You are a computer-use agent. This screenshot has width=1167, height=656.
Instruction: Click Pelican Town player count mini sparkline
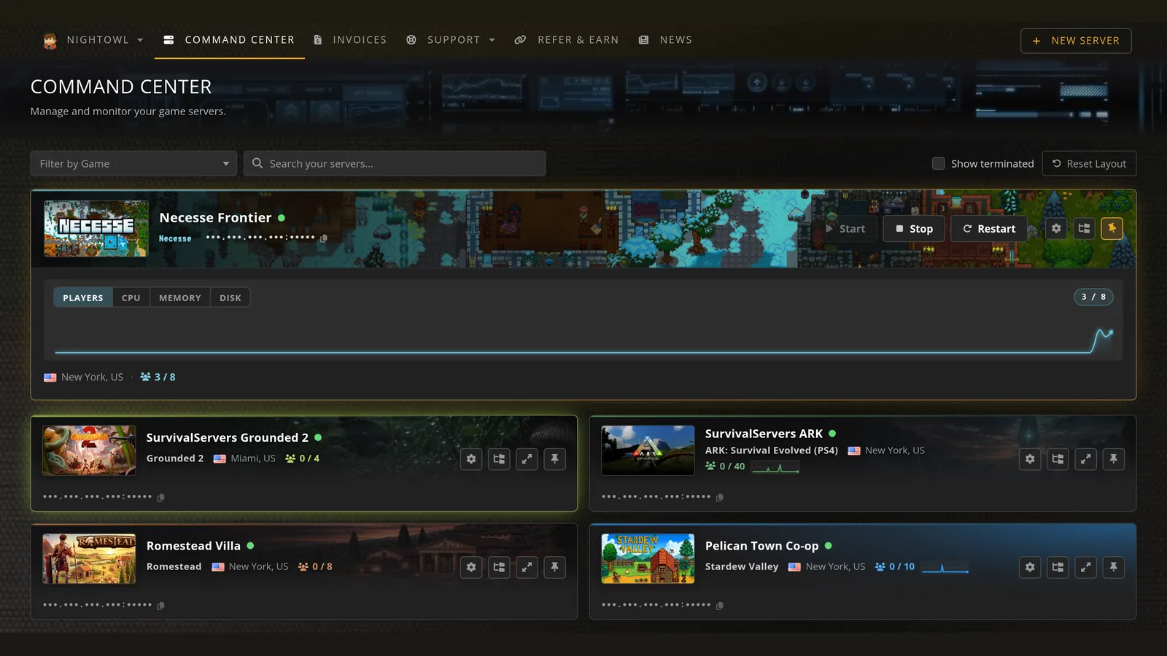pyautogui.click(x=945, y=567)
